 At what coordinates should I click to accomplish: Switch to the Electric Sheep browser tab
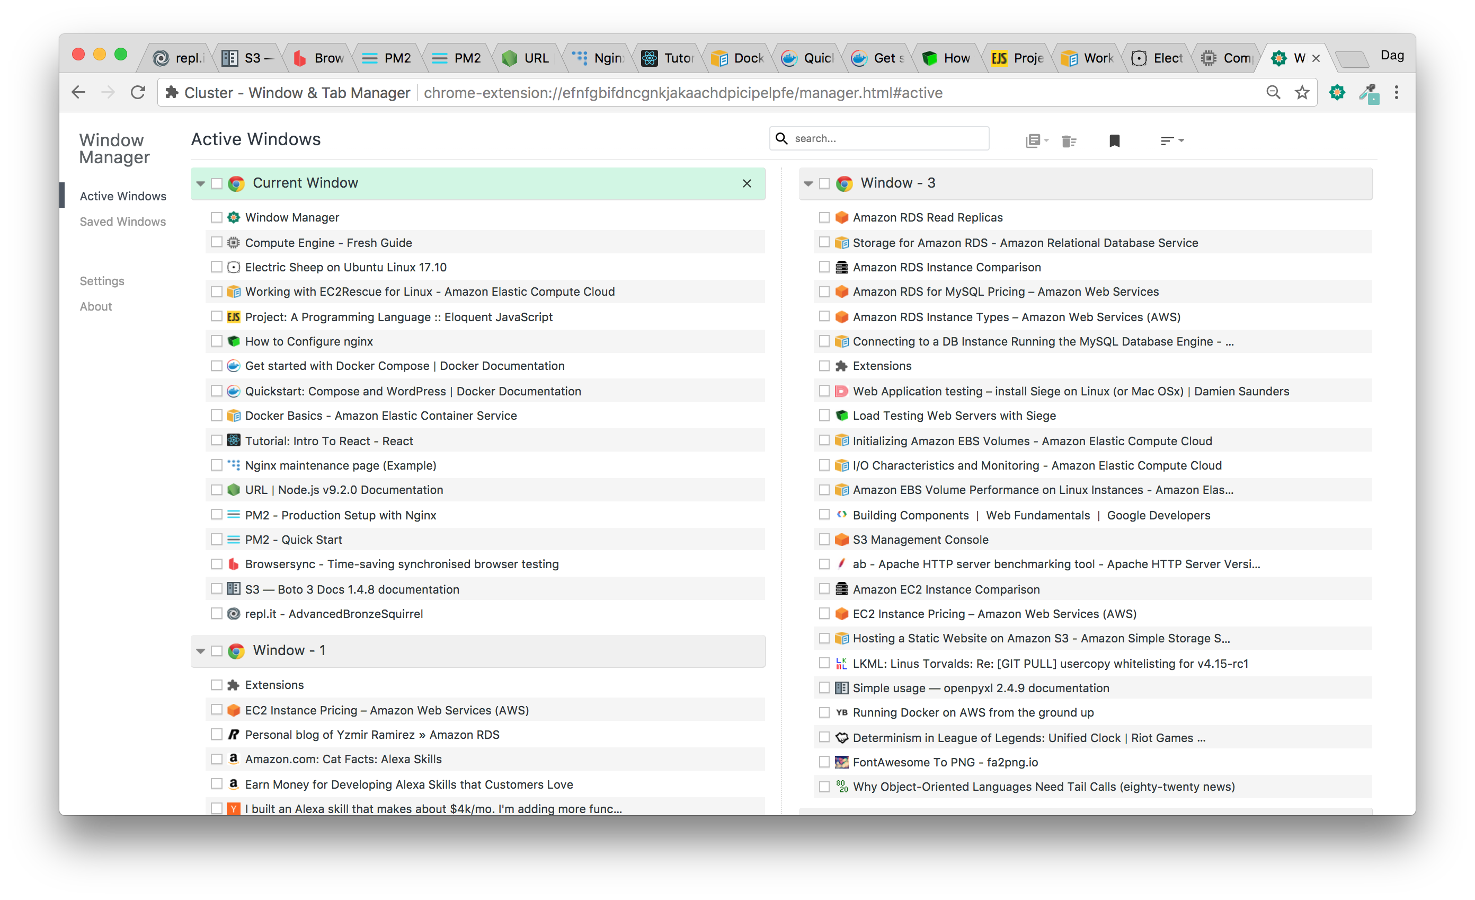click(x=1158, y=57)
